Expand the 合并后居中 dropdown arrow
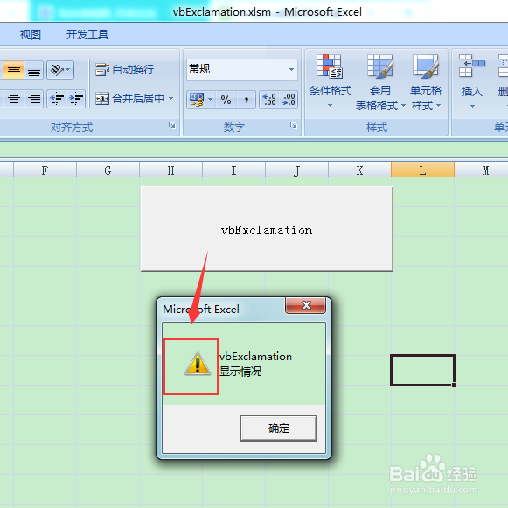508x508 pixels. pyautogui.click(x=171, y=99)
